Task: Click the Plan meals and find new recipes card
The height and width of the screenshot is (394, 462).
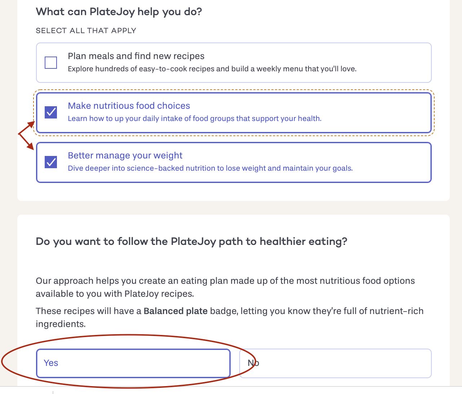Action: [234, 63]
